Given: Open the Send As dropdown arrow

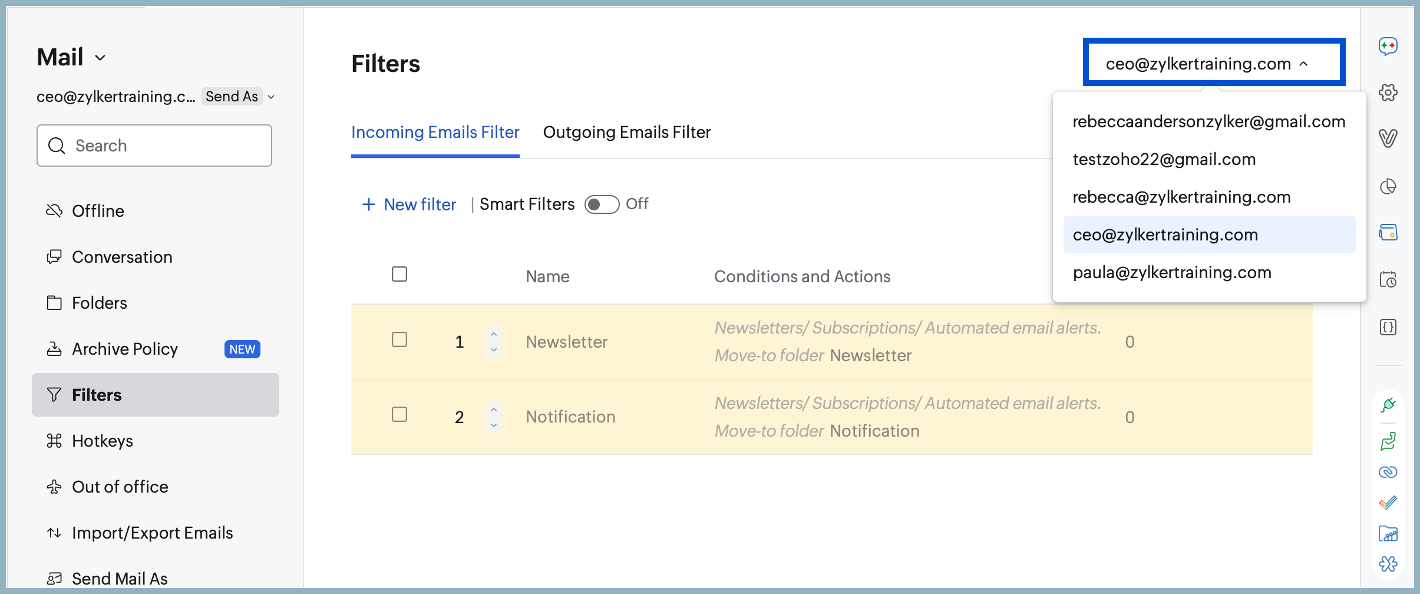Looking at the screenshot, I should click(x=271, y=97).
